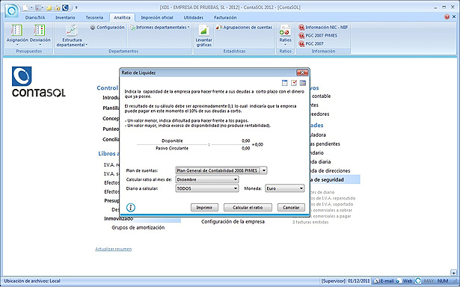Click the red help icon in ribbon corner

click(x=447, y=17)
